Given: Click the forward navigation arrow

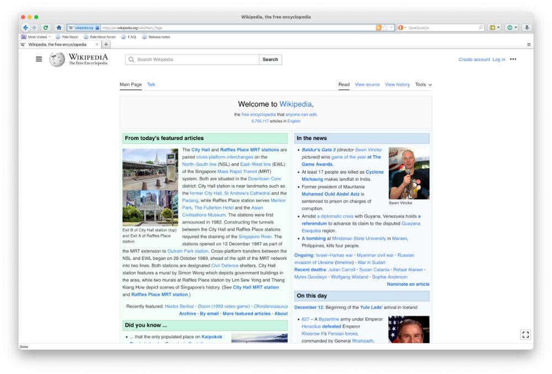Looking at the screenshot, I should point(34,28).
